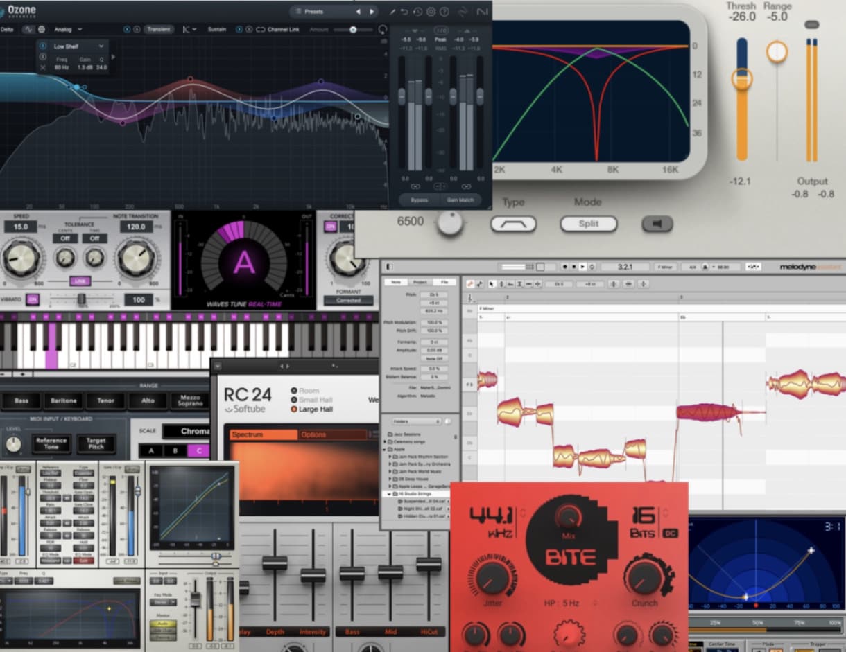Select the Transient mode button in Ozone
This screenshot has width=846, height=652.
click(x=159, y=29)
